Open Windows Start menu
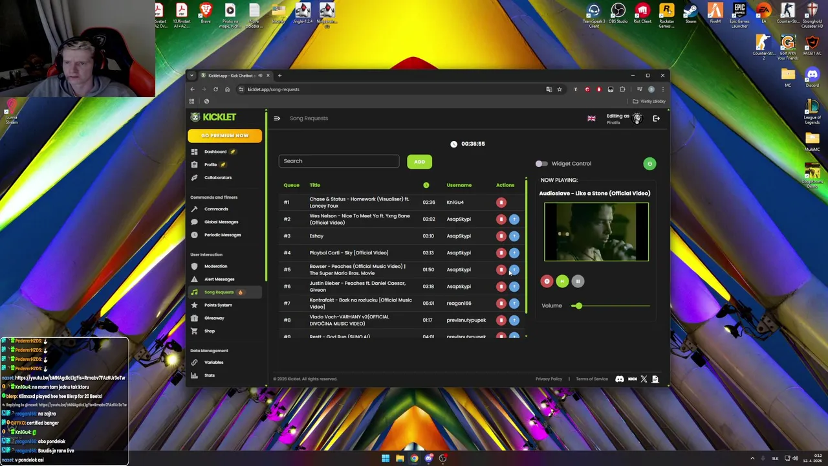The width and height of the screenshot is (828, 466). pyautogui.click(x=386, y=458)
